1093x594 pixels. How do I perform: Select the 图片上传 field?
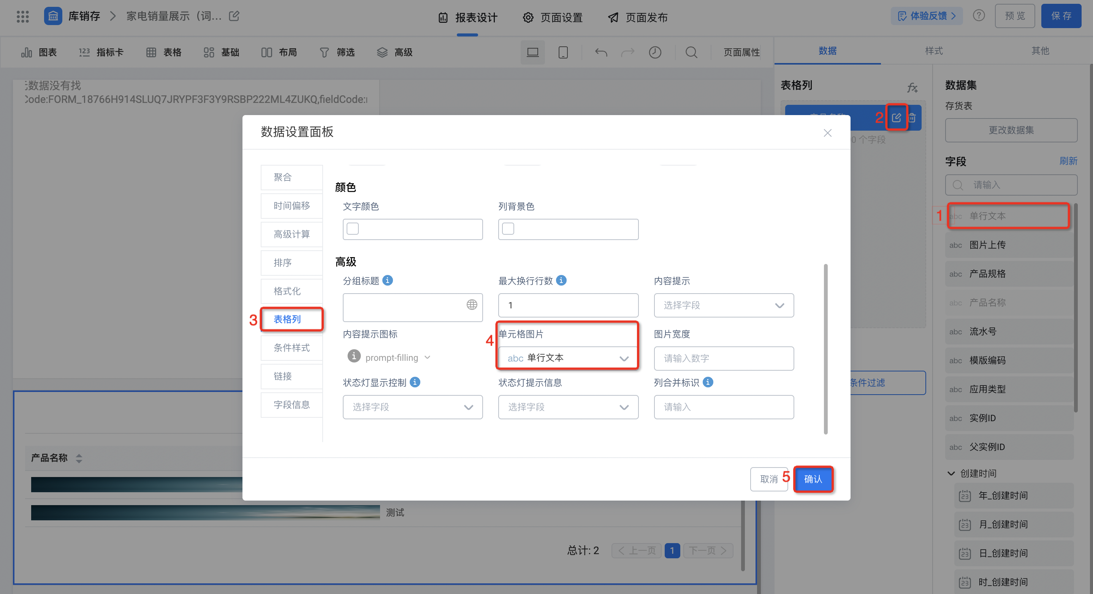pos(1009,245)
